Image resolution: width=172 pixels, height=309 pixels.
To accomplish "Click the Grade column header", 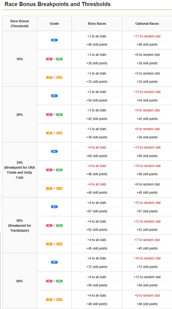I will click(x=54, y=24).
